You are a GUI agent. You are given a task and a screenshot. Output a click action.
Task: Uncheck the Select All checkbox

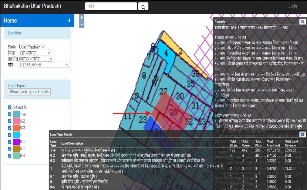pyautogui.click(x=10, y=107)
